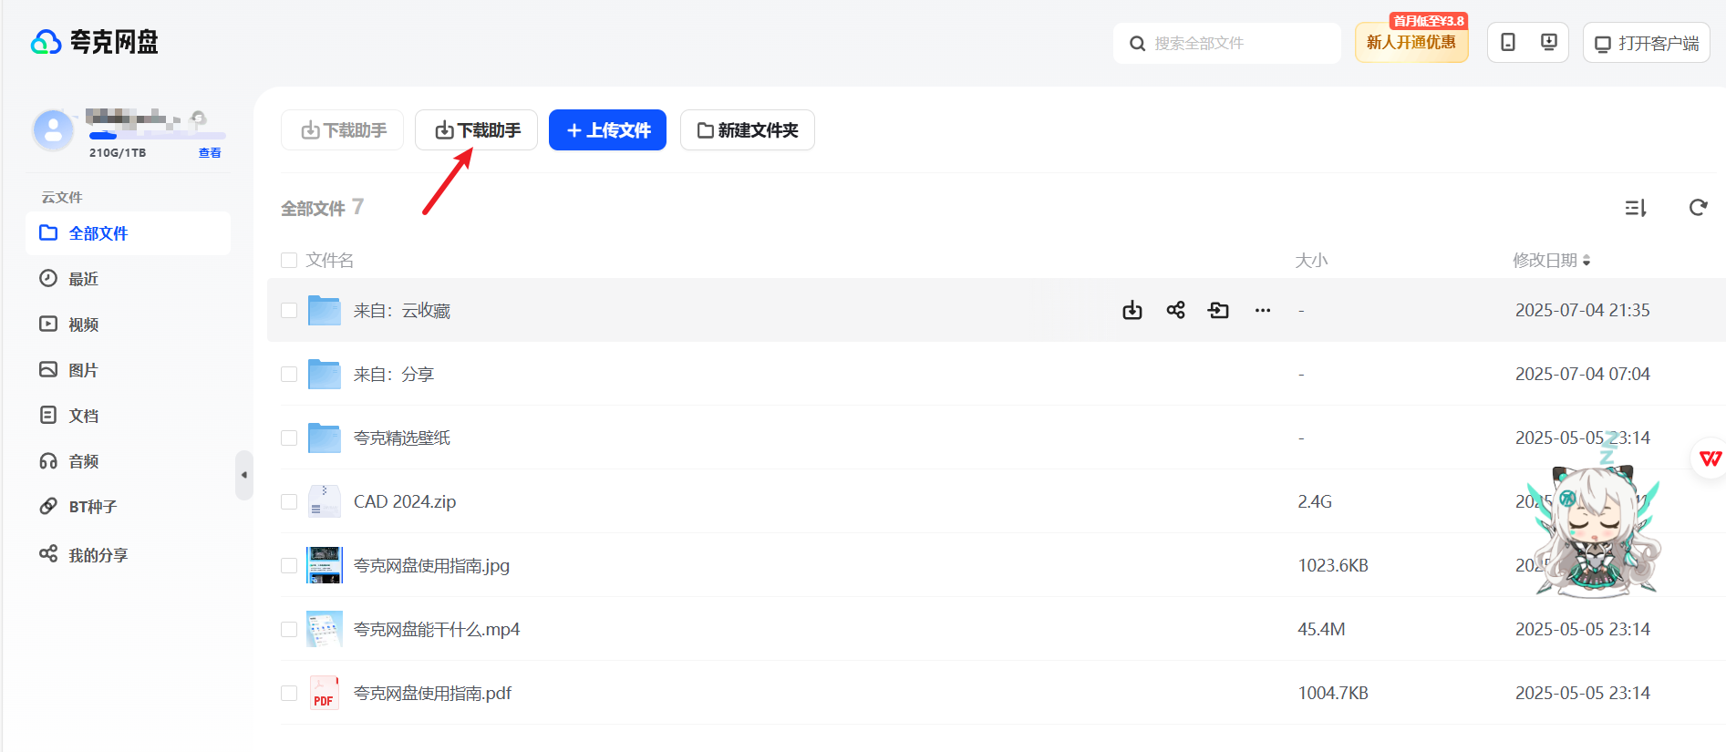The width and height of the screenshot is (1726, 752).
Task: Click the user avatar icon
Action: click(x=53, y=130)
